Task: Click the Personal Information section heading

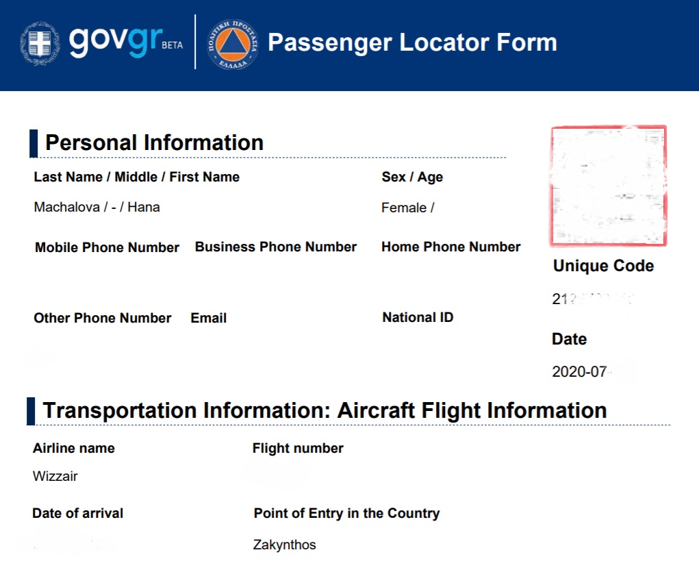Action: click(x=154, y=142)
